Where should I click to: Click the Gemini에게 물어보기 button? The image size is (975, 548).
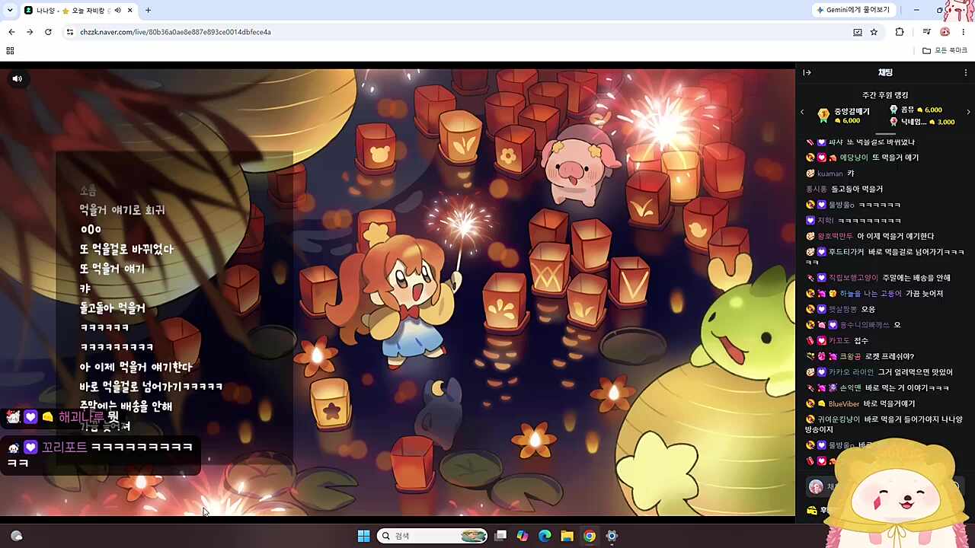point(853,10)
